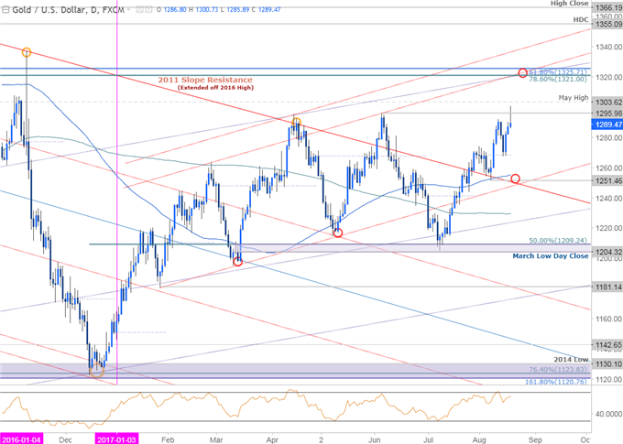The image size is (623, 444).
Task: Click the 1295.98 price label
Action: [x=607, y=114]
